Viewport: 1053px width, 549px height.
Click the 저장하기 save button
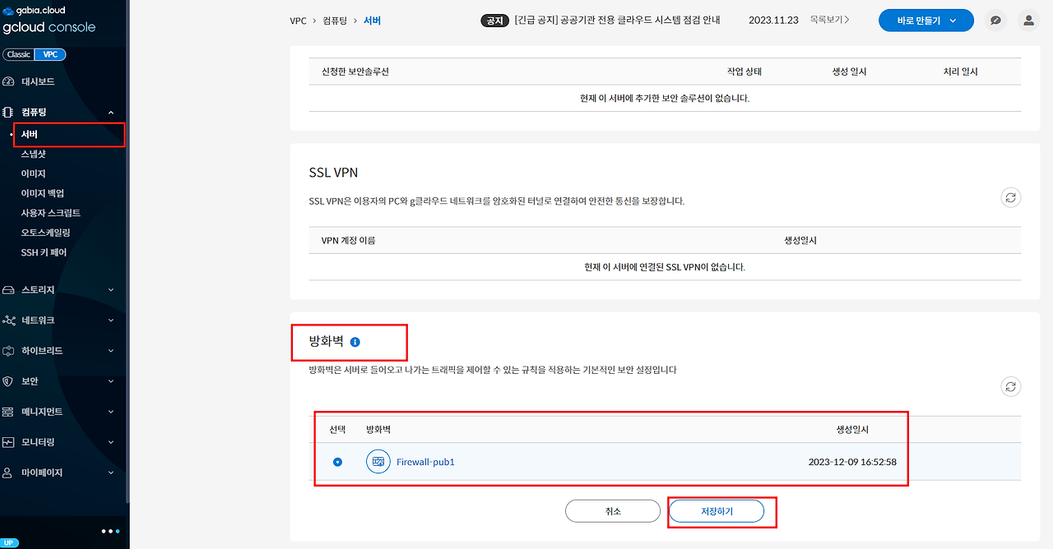coord(717,511)
